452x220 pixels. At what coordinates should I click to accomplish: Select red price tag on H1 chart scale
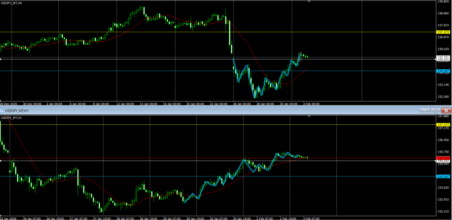(443, 157)
